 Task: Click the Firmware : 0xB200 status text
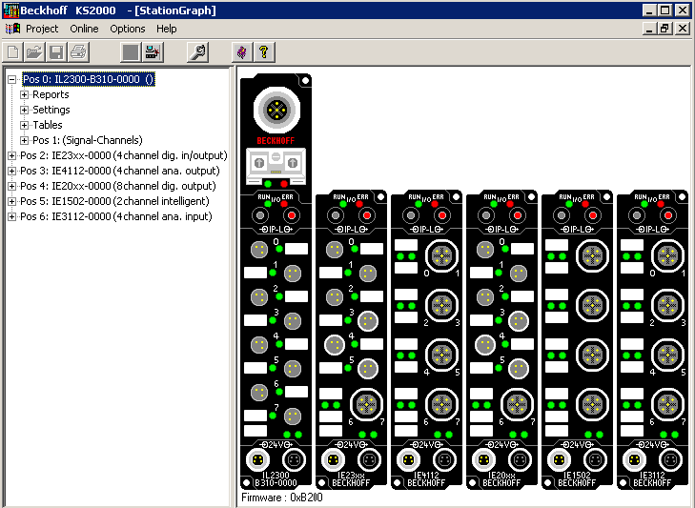pos(282,498)
